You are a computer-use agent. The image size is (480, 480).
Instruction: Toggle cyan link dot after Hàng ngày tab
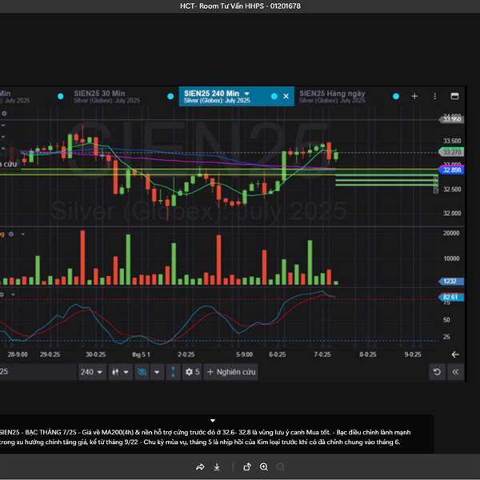(396, 97)
